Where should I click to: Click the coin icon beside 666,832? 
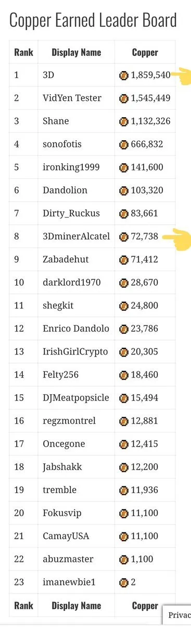(x=124, y=144)
